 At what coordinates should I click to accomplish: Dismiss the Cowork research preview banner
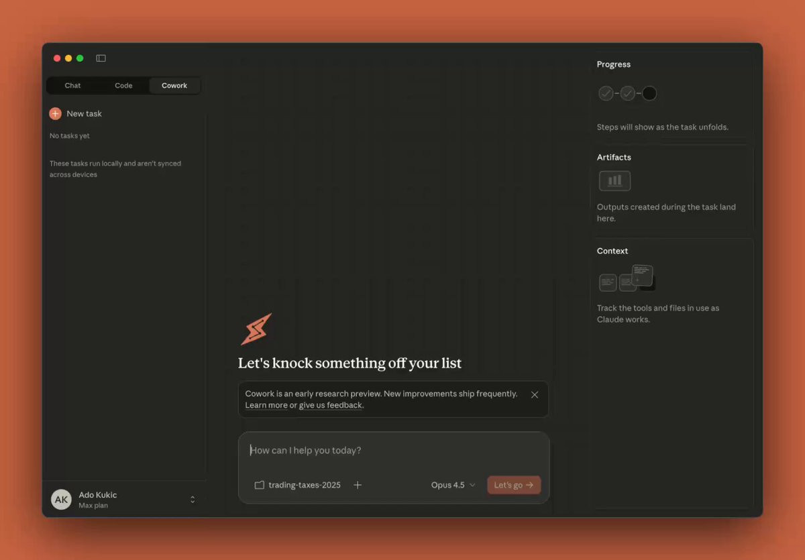click(x=535, y=394)
